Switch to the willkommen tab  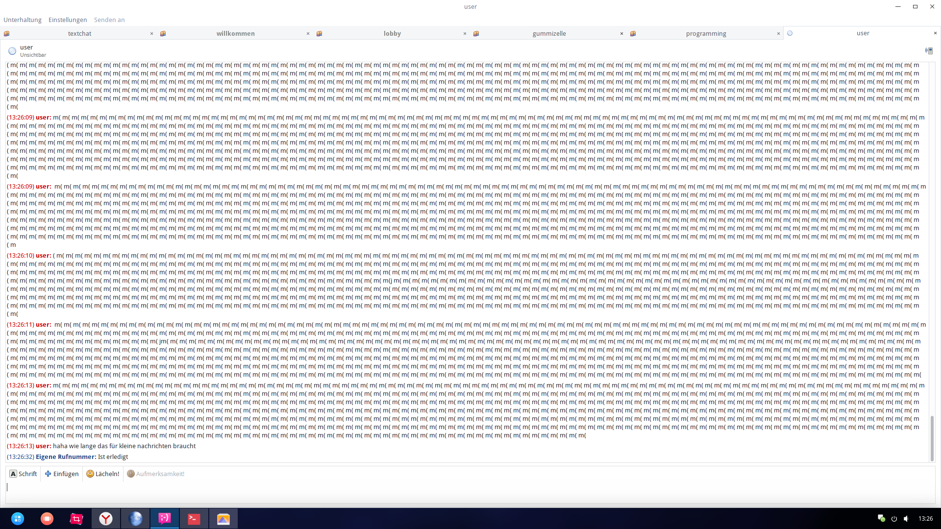[x=235, y=33]
